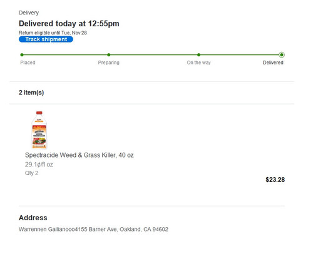This screenshot has width=313, height=259.
Task: Select the Delivered progress circle
Action: pos(282,55)
